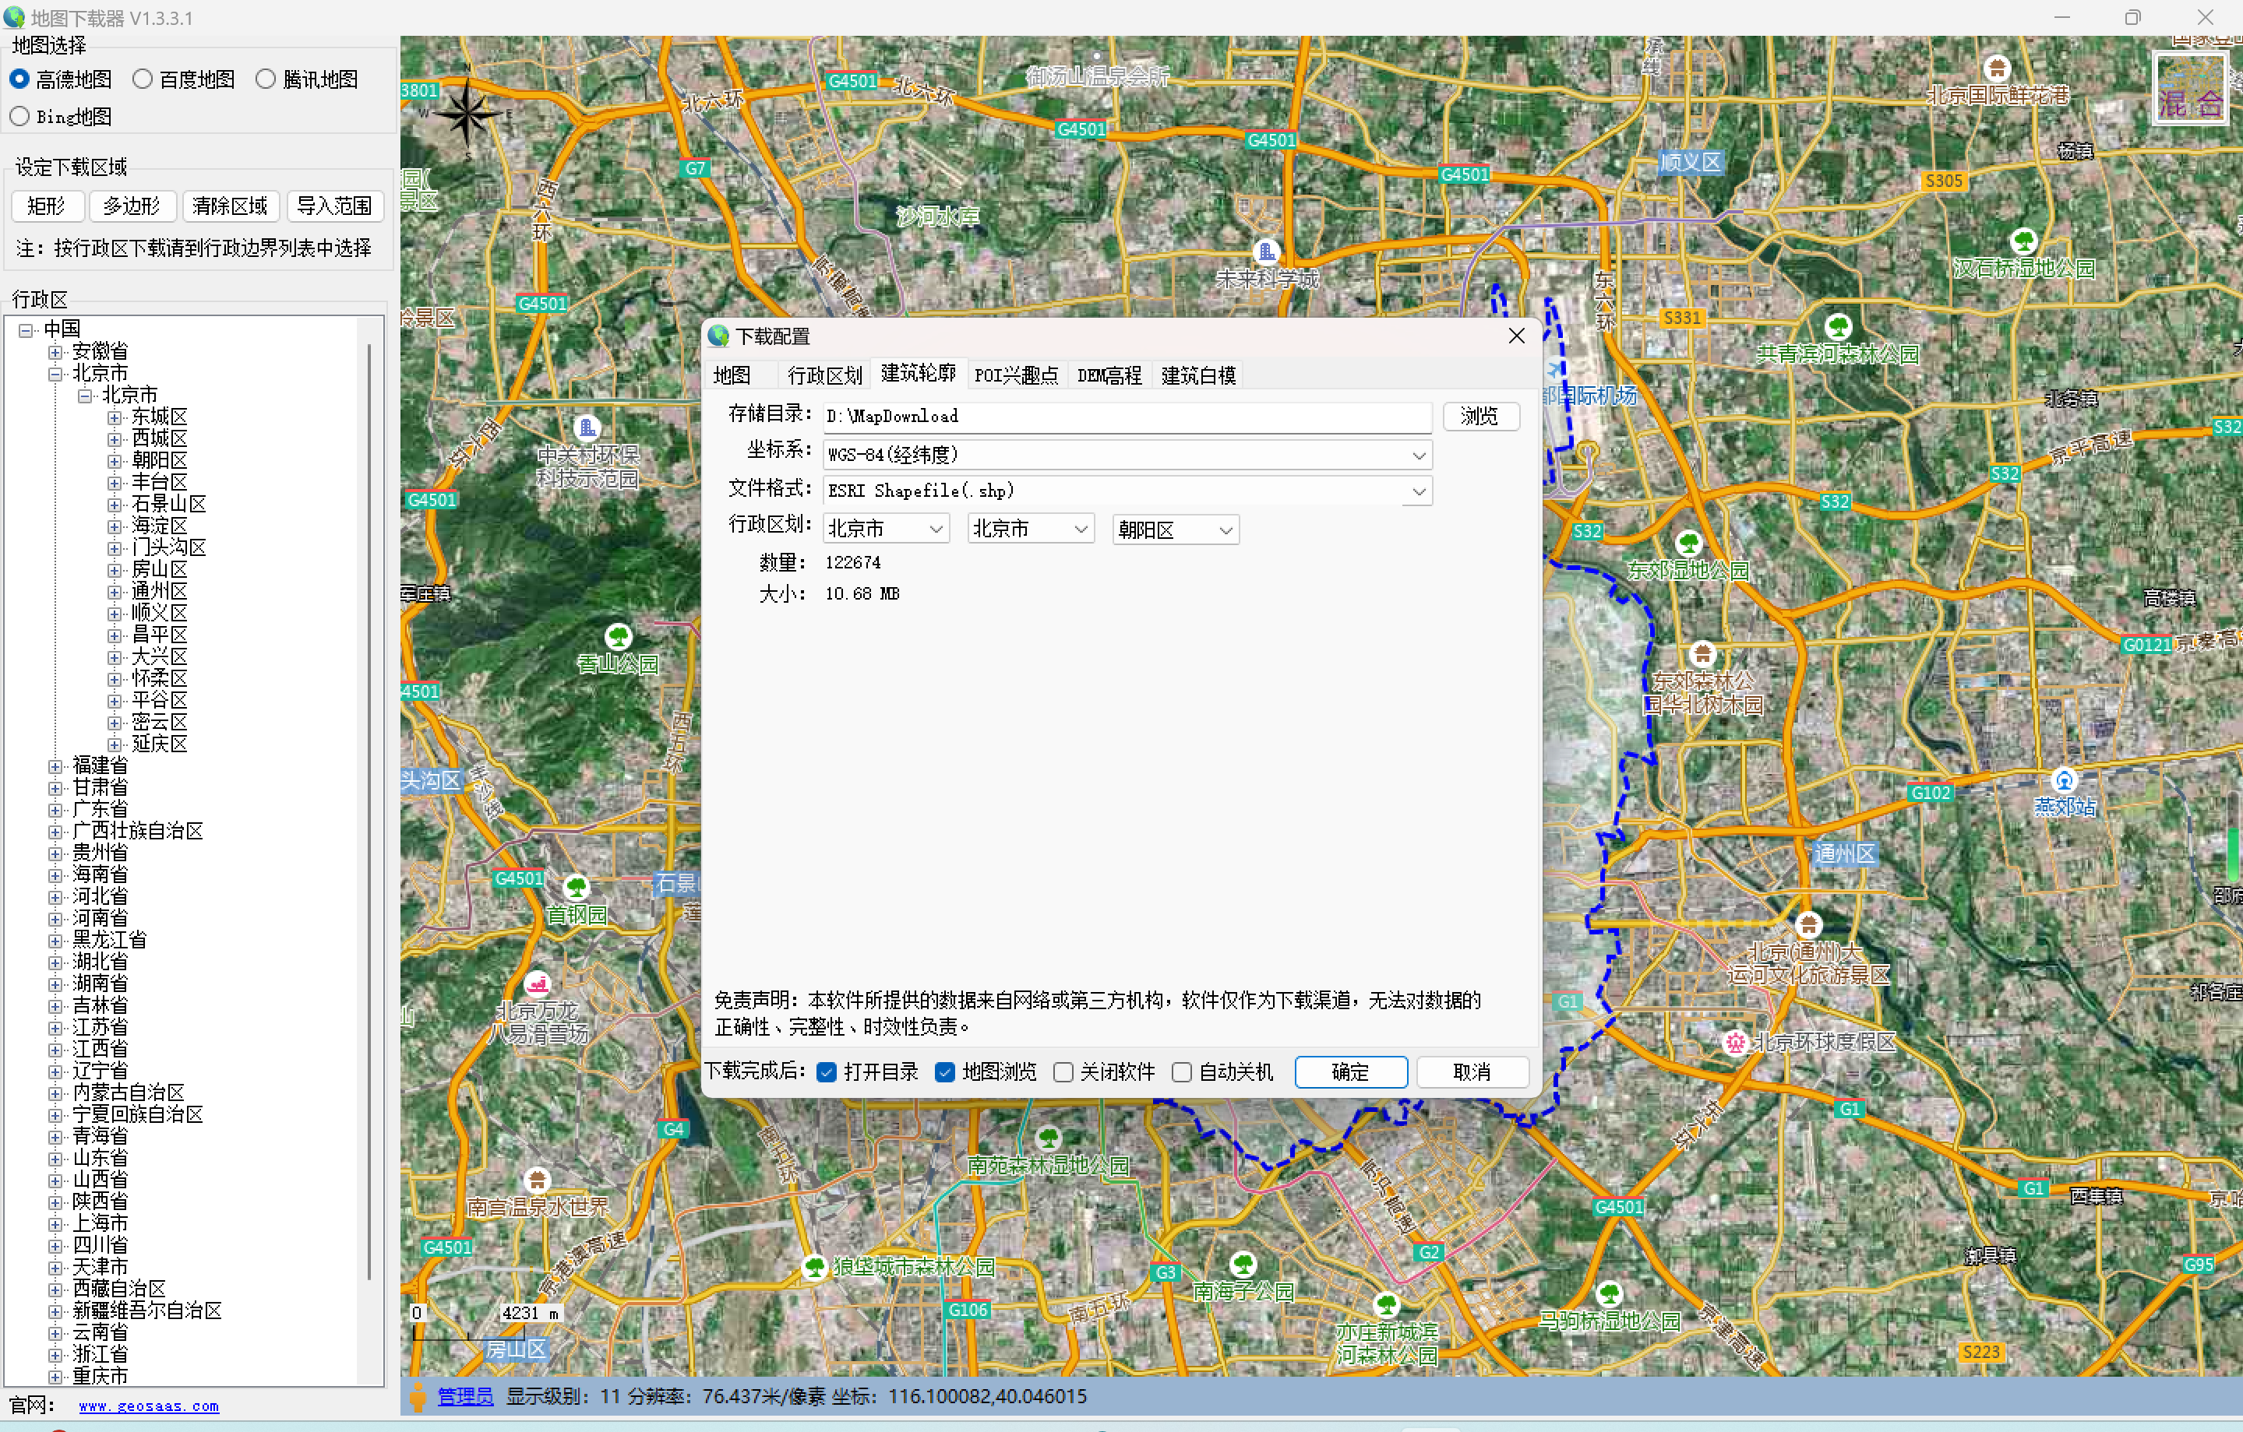Click the 矩形 rectangle region button
Image resolution: width=2243 pixels, height=1432 pixels.
tap(48, 206)
